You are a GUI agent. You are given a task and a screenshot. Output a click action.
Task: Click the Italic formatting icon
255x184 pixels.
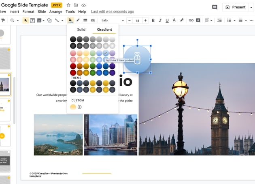pos(160,20)
